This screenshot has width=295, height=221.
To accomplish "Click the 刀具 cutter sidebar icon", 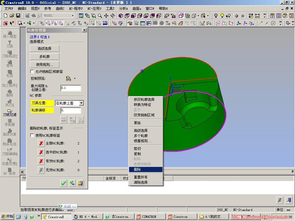I will (x=10, y=44).
